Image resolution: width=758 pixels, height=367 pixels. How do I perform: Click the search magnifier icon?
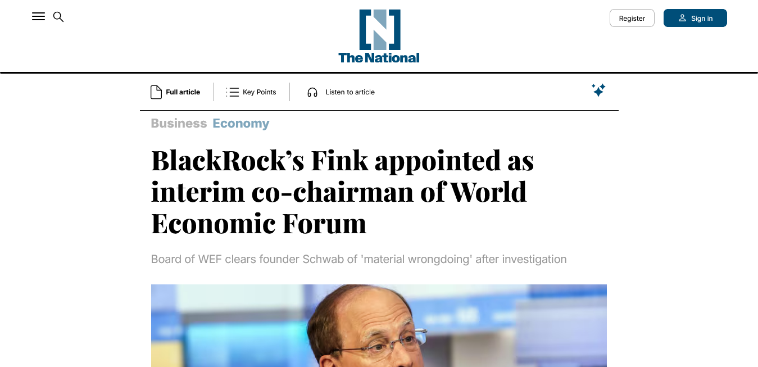coord(58,17)
